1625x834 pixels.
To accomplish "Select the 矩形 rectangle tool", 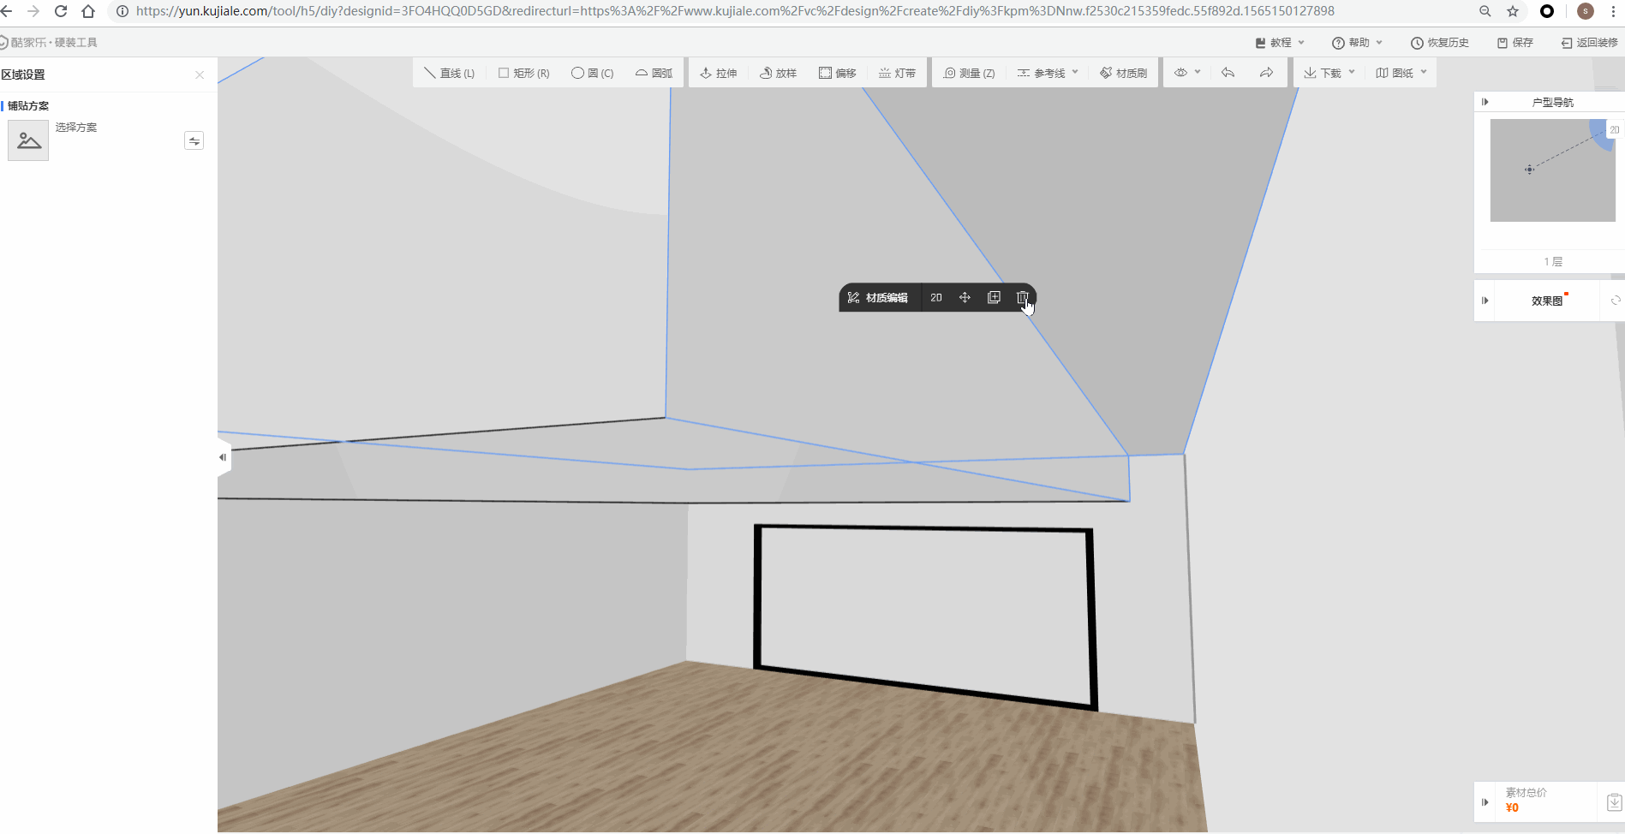I will (x=523, y=74).
